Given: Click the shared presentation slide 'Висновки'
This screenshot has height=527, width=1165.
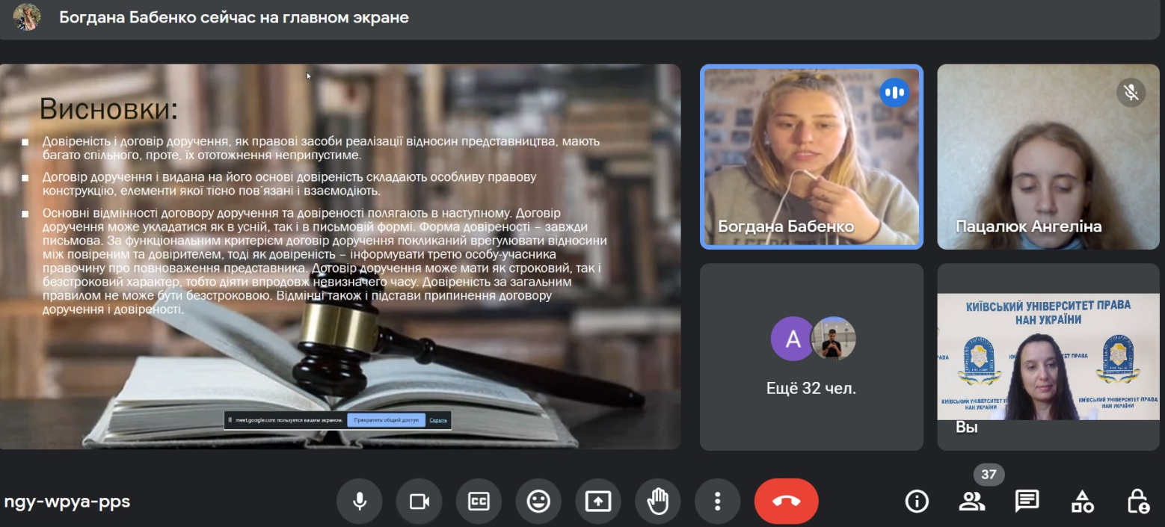Looking at the screenshot, I should click(x=340, y=224).
